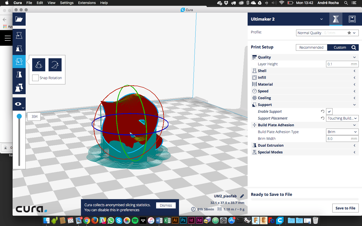Select the Per Model Settings tool
362x226 pixels.
[x=19, y=88]
